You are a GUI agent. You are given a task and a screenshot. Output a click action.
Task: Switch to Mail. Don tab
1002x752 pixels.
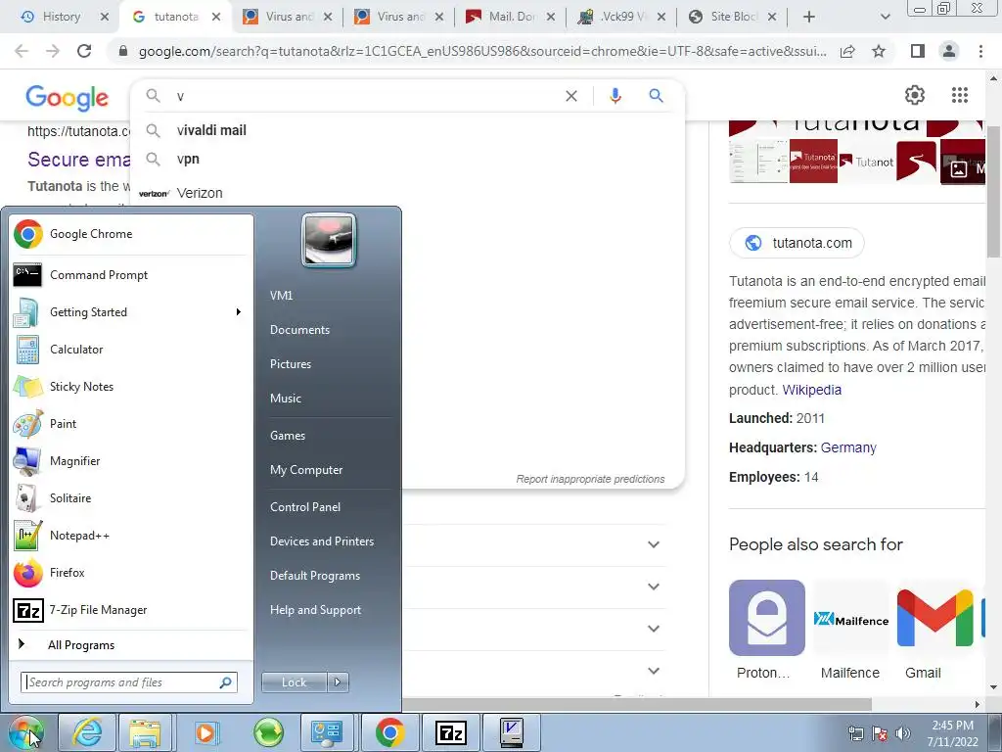click(511, 17)
